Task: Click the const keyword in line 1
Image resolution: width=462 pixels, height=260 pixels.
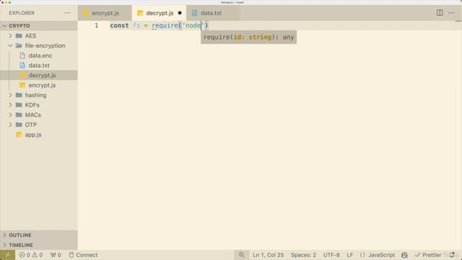Action: [x=119, y=26]
